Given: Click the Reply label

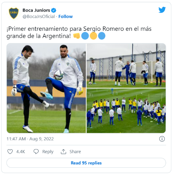Looking at the screenshot, I should [48, 152].
